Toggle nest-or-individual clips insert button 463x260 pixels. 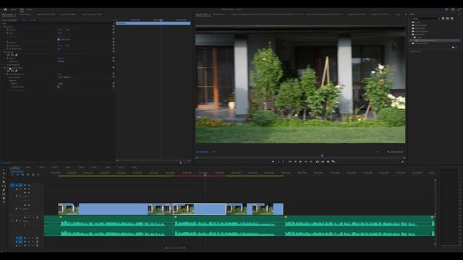(x=12, y=175)
